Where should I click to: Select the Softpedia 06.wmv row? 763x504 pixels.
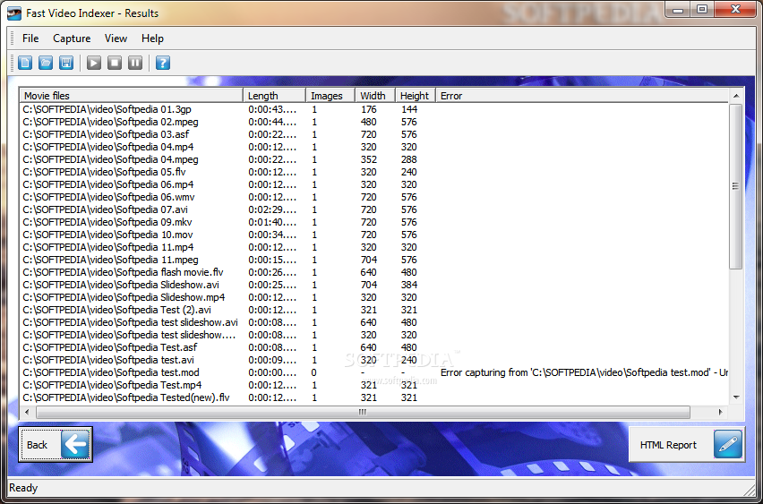(374, 197)
